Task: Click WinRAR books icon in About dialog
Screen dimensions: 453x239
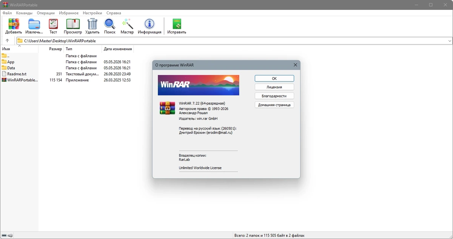Action: 167,108
